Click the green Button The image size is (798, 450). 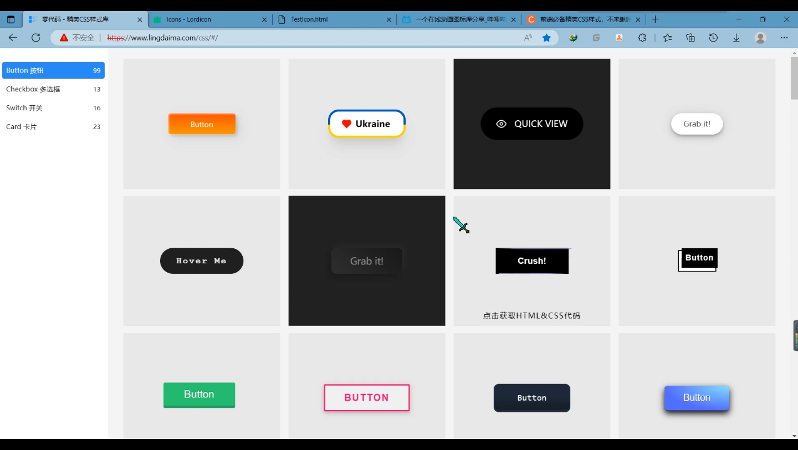(x=199, y=395)
